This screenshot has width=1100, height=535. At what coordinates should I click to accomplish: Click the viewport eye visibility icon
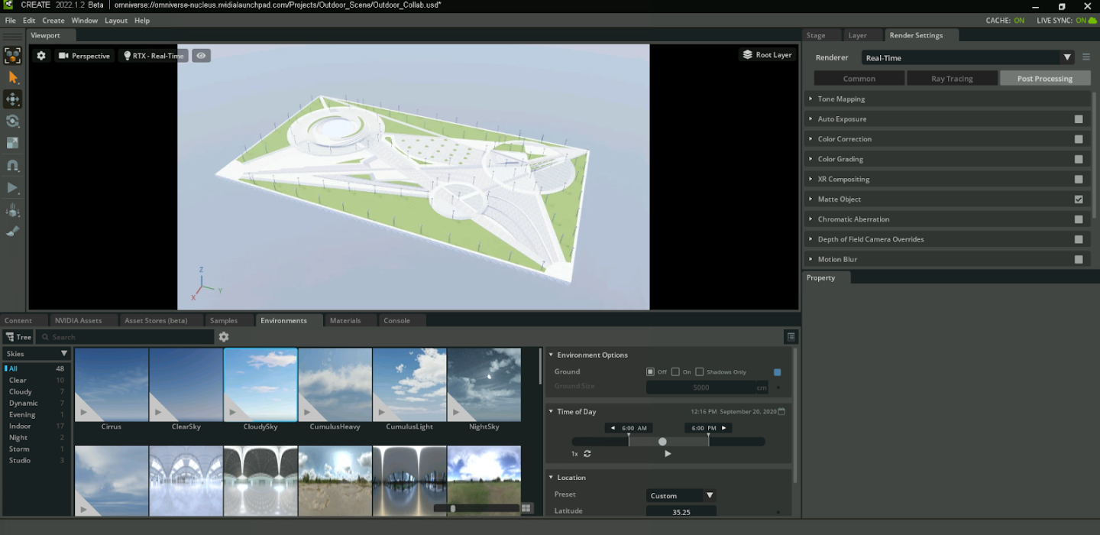pyautogui.click(x=201, y=56)
